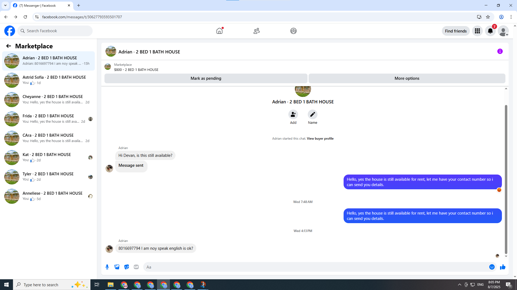Select the Adrian conversation in list

point(48,61)
